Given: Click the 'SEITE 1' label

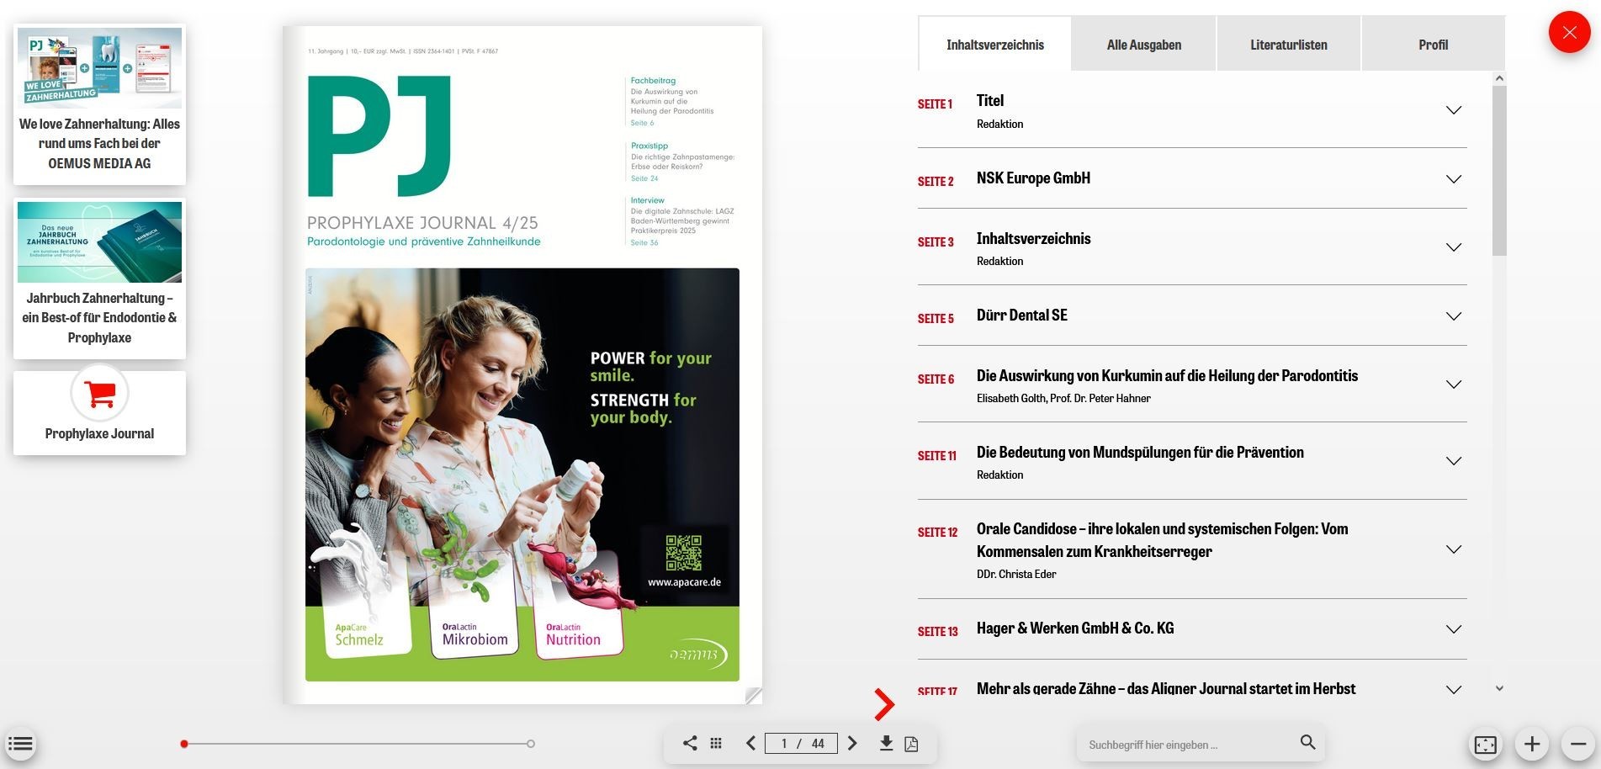Looking at the screenshot, I should tap(935, 104).
